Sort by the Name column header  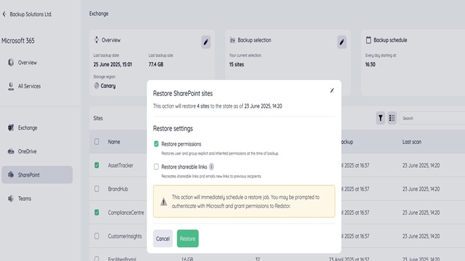coord(114,142)
